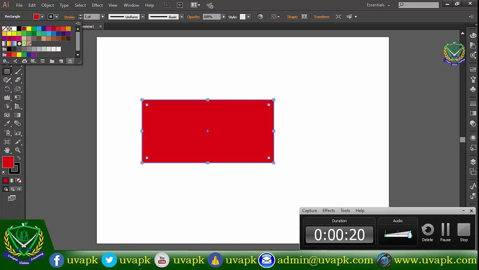The height and width of the screenshot is (270, 479).
Task: Click the Change Screen Mode button
Action: 12,198
